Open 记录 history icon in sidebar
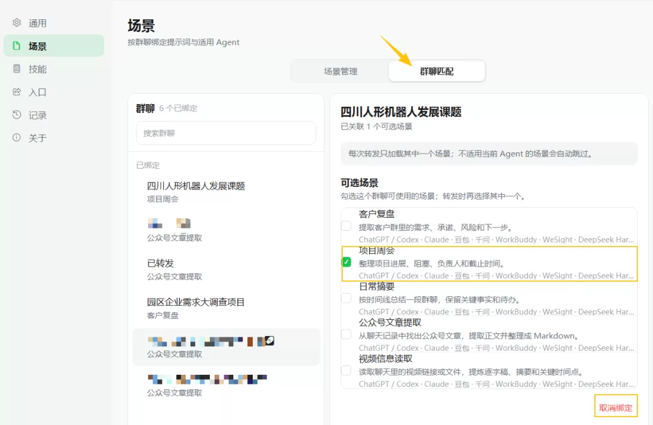This screenshot has height=425, width=653. coord(17,115)
